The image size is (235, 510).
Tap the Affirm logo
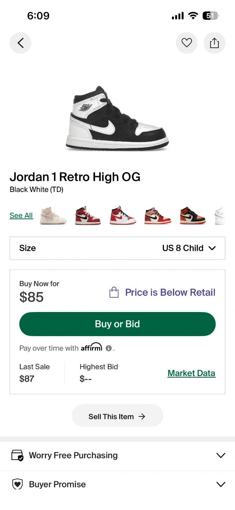pyautogui.click(x=92, y=347)
